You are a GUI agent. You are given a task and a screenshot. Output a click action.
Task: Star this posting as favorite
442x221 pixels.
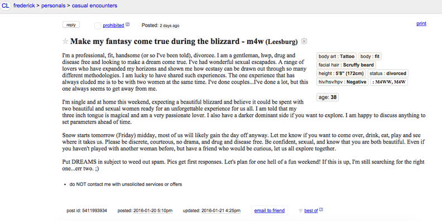pyautogui.click(x=65, y=41)
